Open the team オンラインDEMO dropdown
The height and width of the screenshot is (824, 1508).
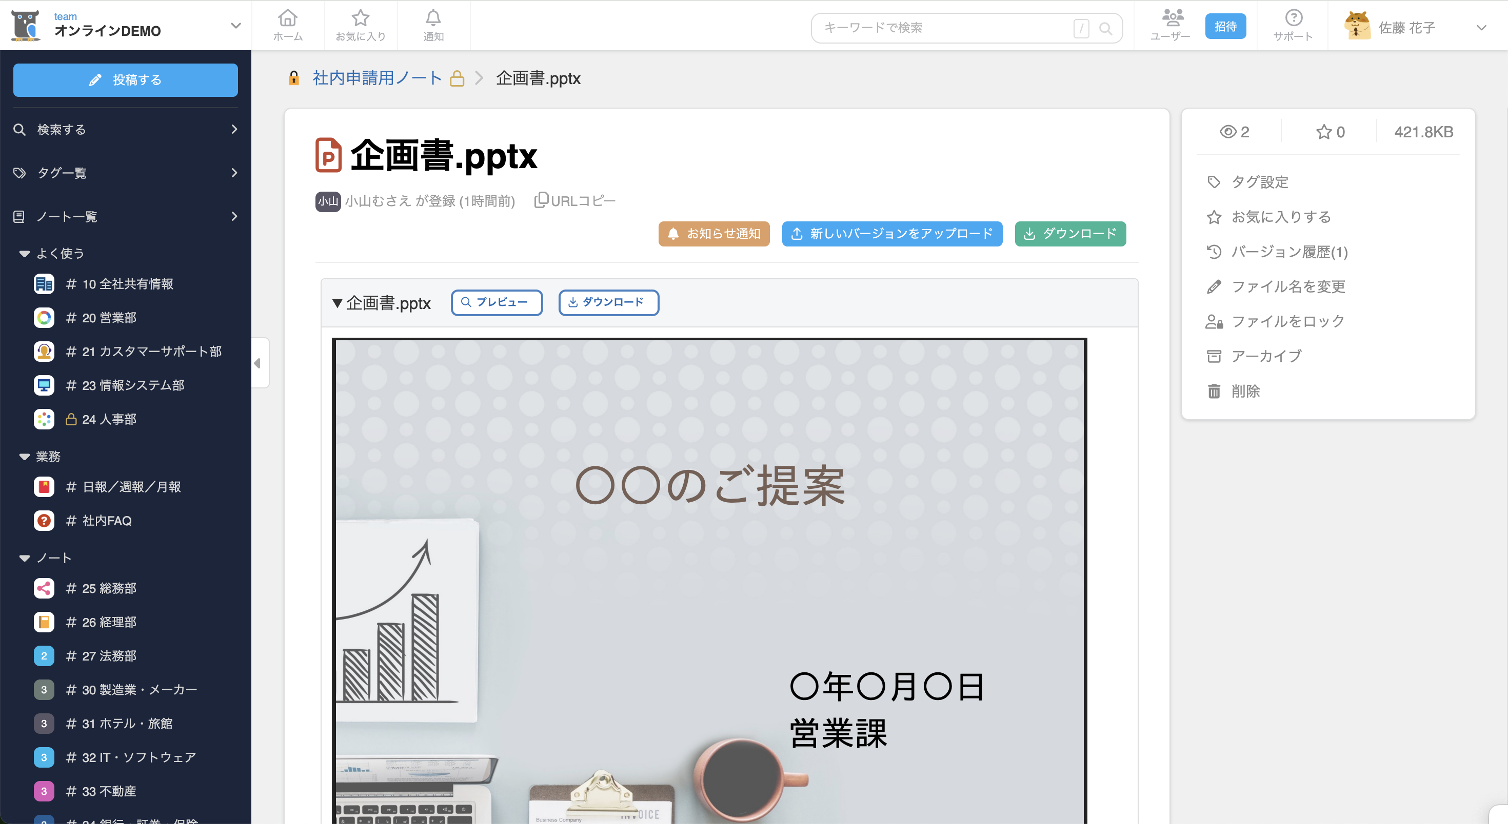click(235, 26)
